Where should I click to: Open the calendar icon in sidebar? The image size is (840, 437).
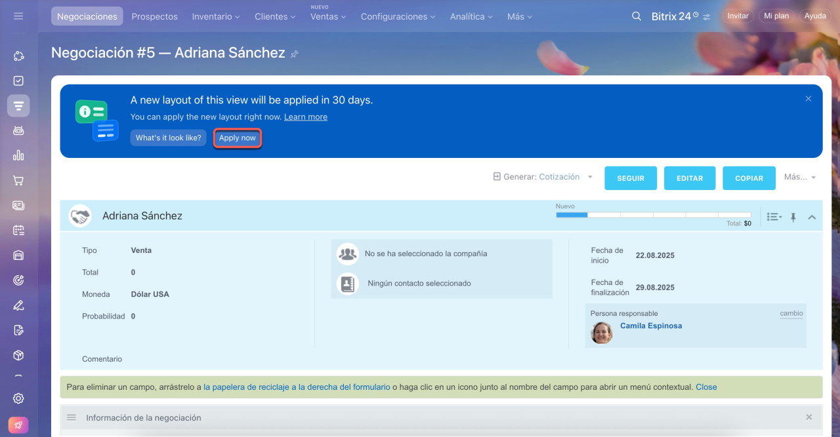[18, 230]
